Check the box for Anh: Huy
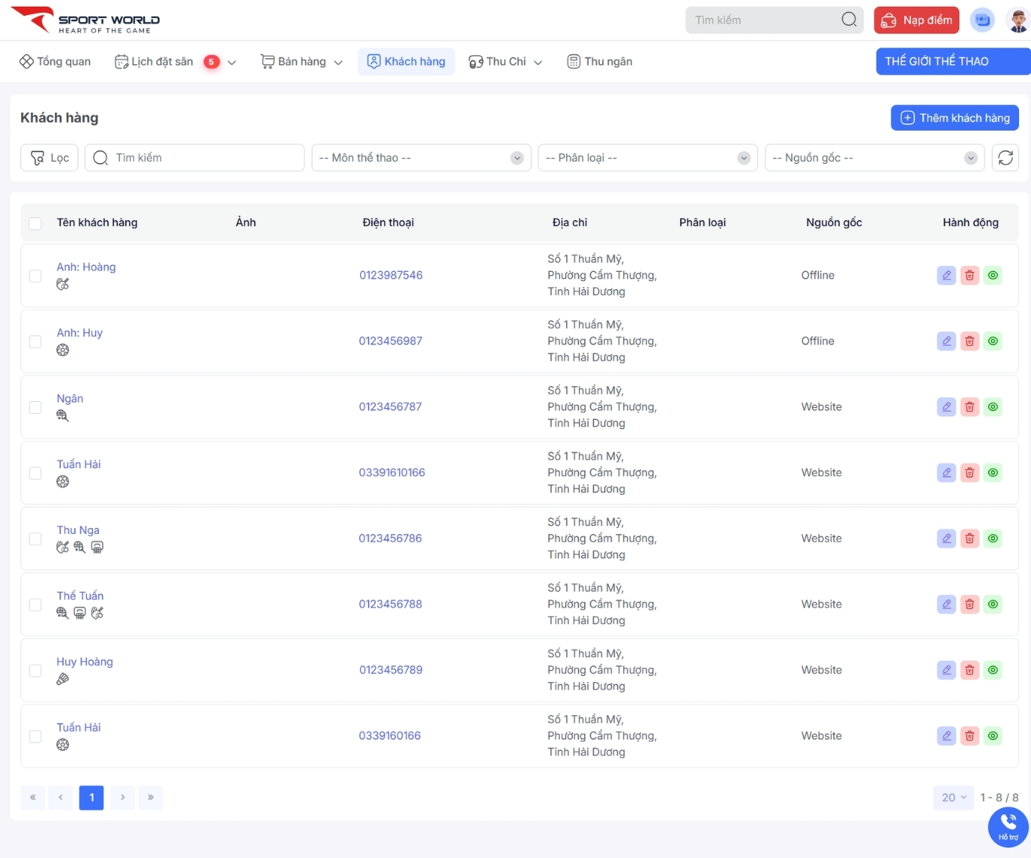1031x858 pixels. click(x=35, y=341)
